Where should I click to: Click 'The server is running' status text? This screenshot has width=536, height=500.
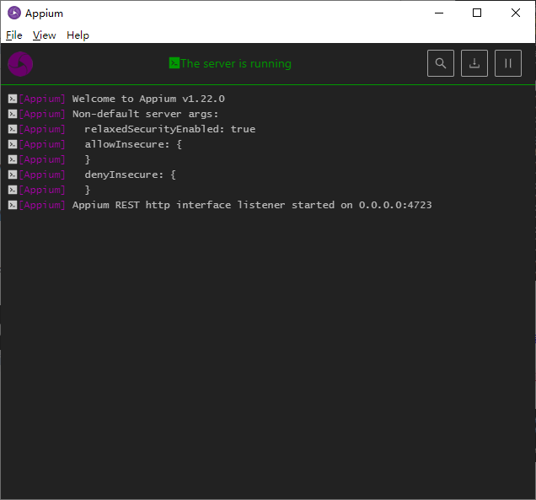(x=236, y=63)
